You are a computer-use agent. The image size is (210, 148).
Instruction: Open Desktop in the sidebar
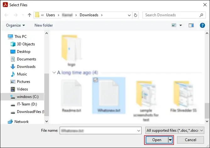pyautogui.click(x=24, y=52)
